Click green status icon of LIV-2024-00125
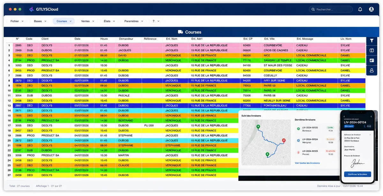The height and width of the screenshot is (196, 383). [x=298, y=129]
